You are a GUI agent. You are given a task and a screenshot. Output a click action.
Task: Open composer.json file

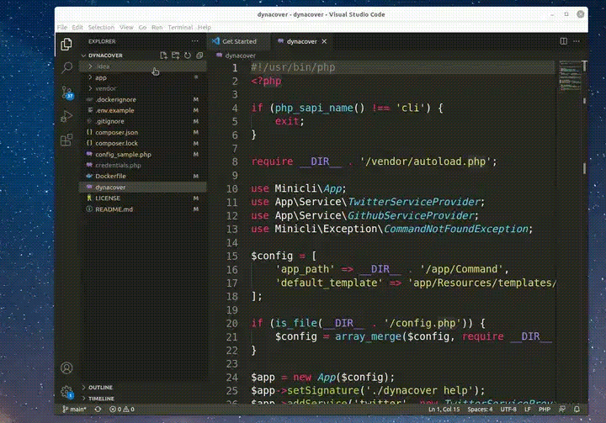click(143, 133)
